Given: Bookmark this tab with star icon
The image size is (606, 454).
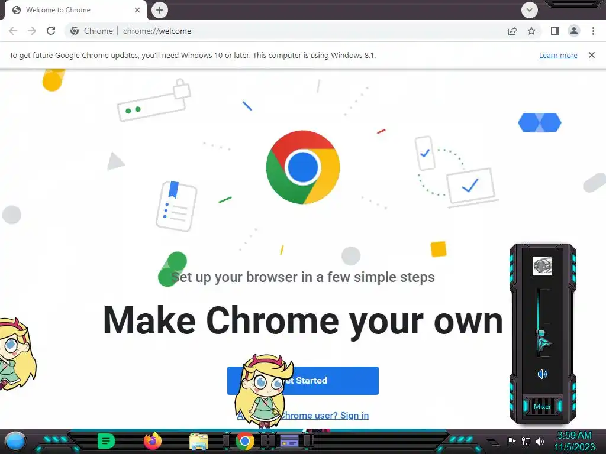Looking at the screenshot, I should pos(531,31).
